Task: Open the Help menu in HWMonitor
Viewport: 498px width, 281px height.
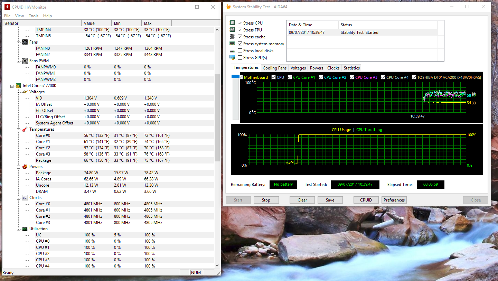Action: [x=48, y=16]
